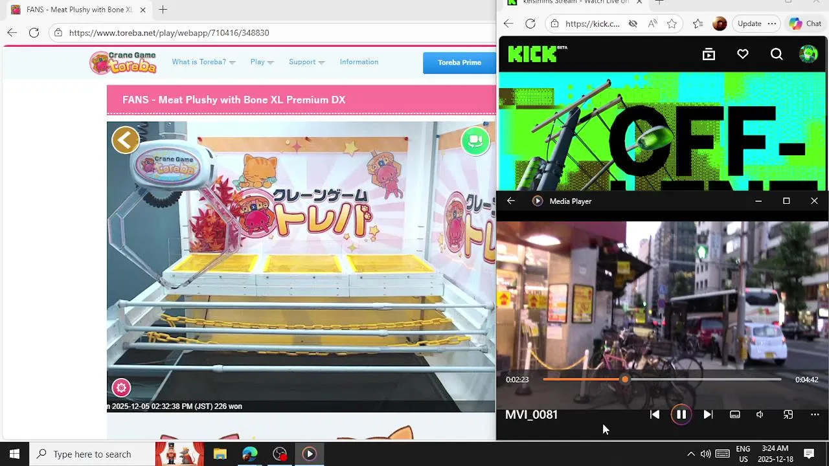This screenshot has width=829, height=466.
Task: Open a new tab in Toreba browser
Action: pos(163,10)
